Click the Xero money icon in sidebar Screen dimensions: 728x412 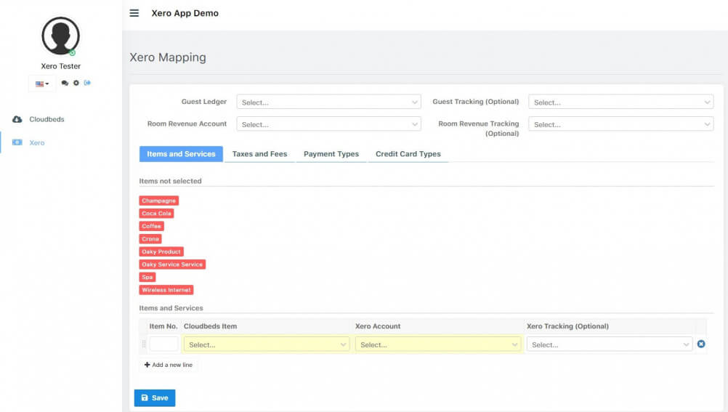point(17,142)
